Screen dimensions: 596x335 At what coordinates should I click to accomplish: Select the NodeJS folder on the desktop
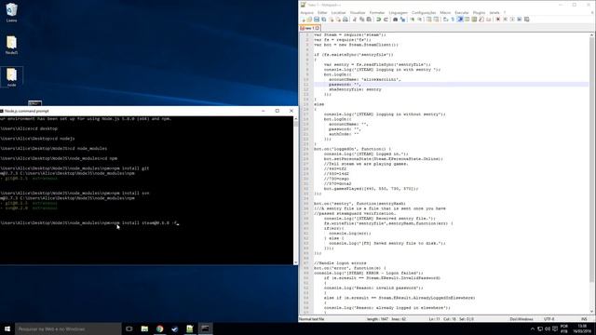(11, 45)
